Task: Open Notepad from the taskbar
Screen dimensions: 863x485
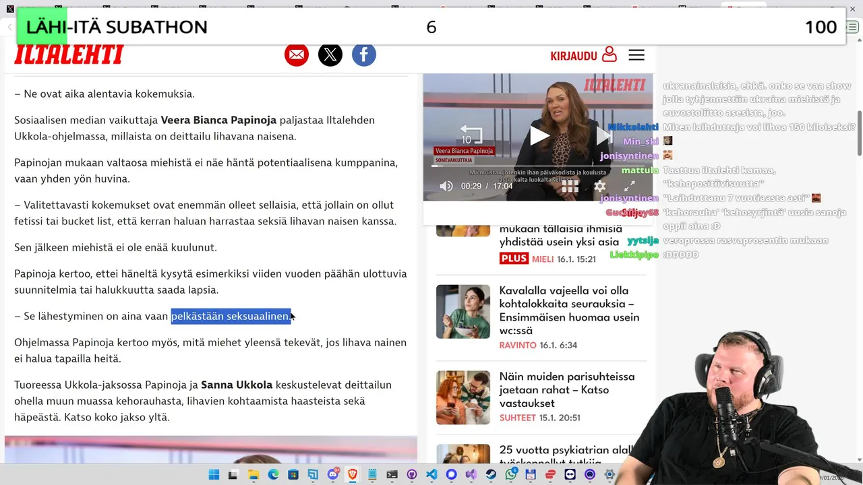Action: (372, 475)
